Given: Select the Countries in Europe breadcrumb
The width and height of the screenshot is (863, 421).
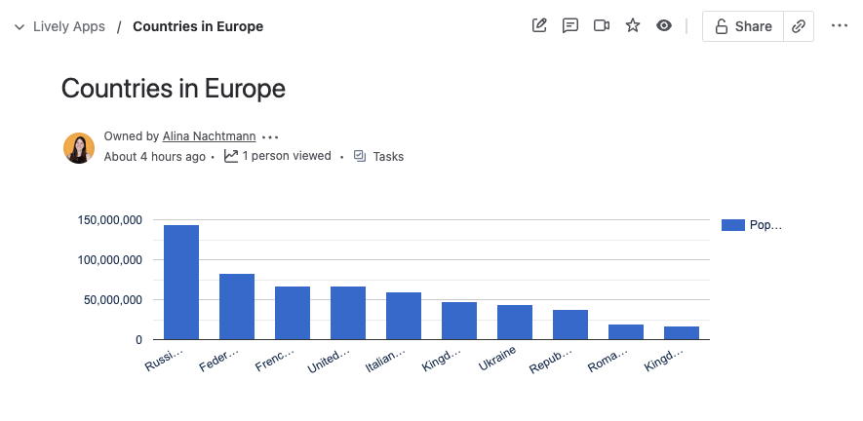Looking at the screenshot, I should click(x=198, y=26).
